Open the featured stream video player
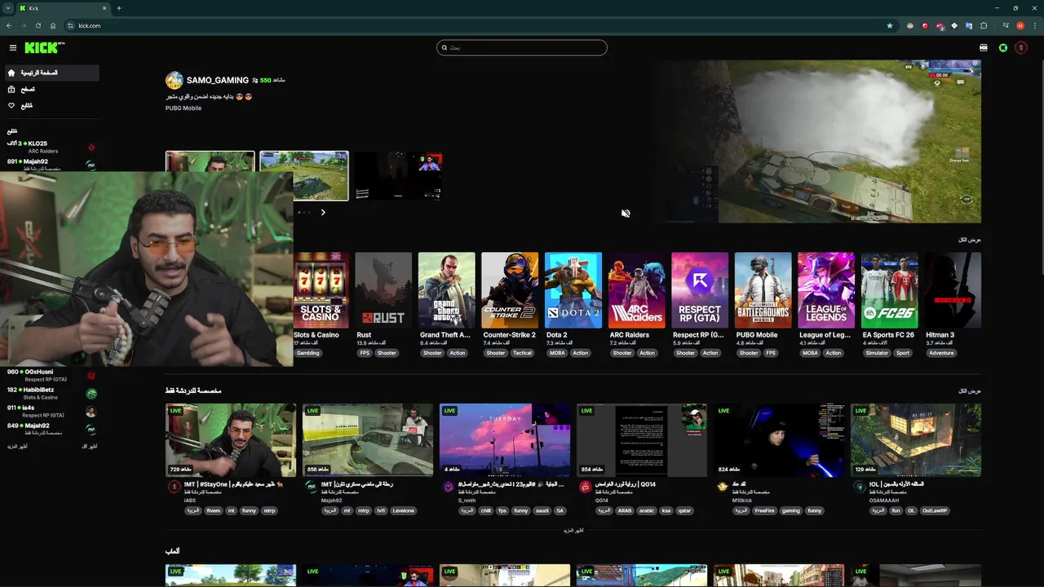Viewport: 1044px width, 587px height. point(820,141)
